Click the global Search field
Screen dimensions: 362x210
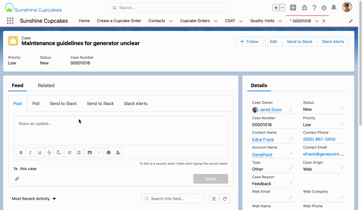click(x=168, y=8)
